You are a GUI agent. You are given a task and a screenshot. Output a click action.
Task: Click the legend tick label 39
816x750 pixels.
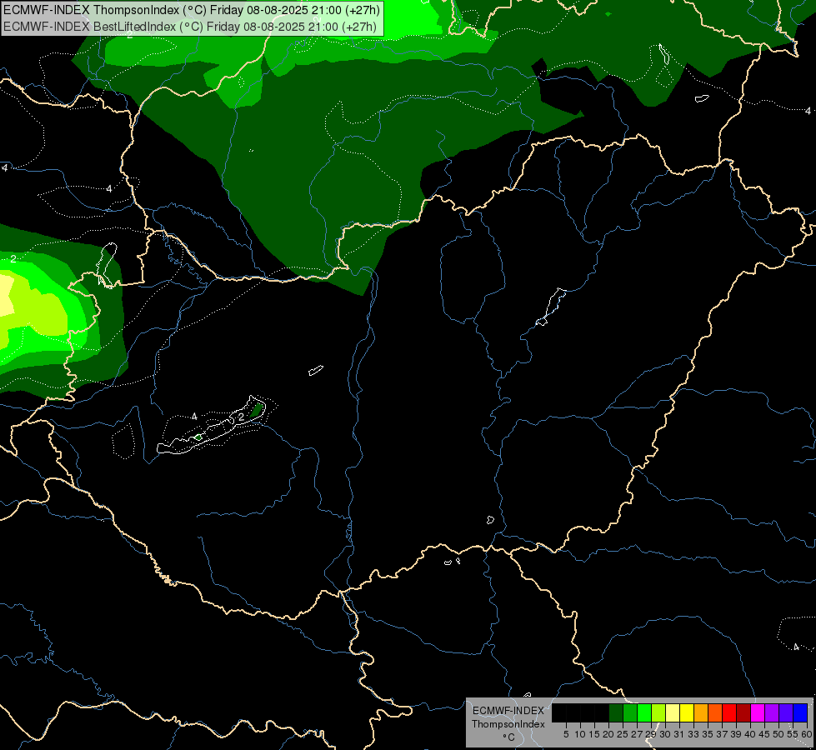pyautogui.click(x=736, y=734)
